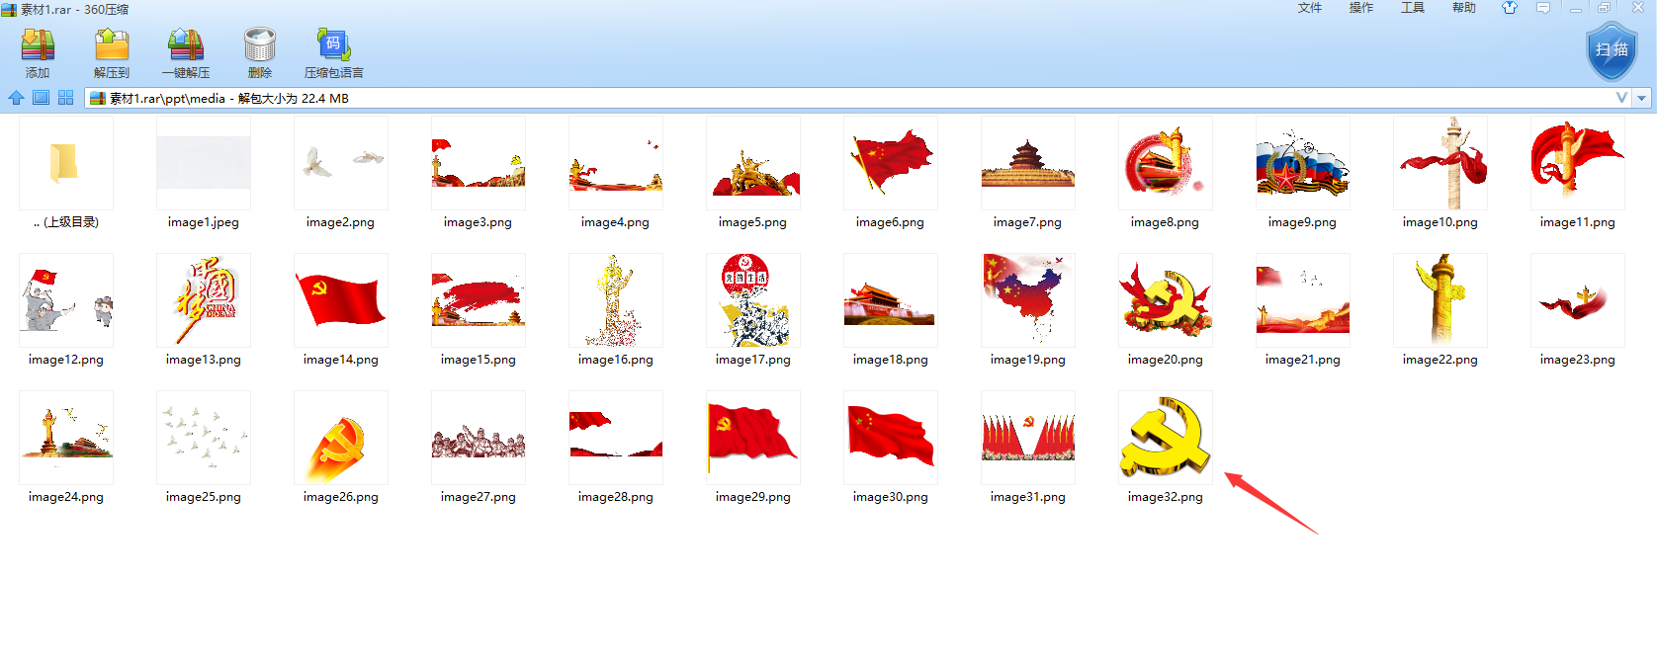This screenshot has width=1657, height=657.
Task: Select image4.png thumbnail
Action: tap(616, 163)
